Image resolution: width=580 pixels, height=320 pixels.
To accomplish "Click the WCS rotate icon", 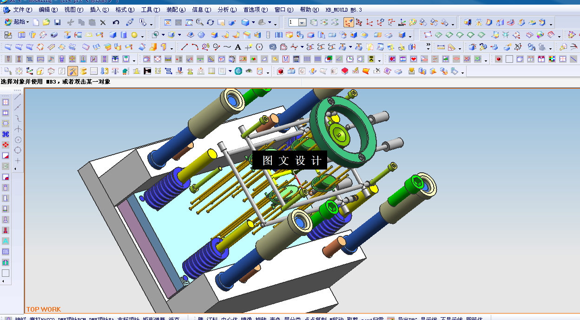I will pos(381,22).
